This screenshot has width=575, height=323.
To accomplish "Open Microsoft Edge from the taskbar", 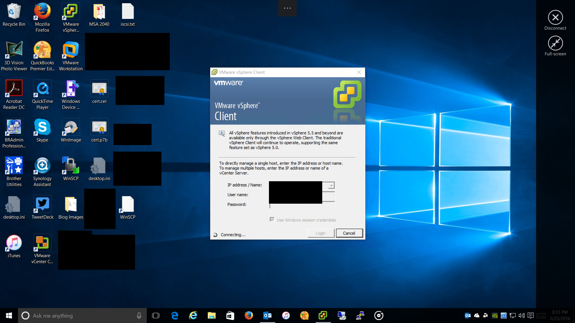I will coord(175,316).
